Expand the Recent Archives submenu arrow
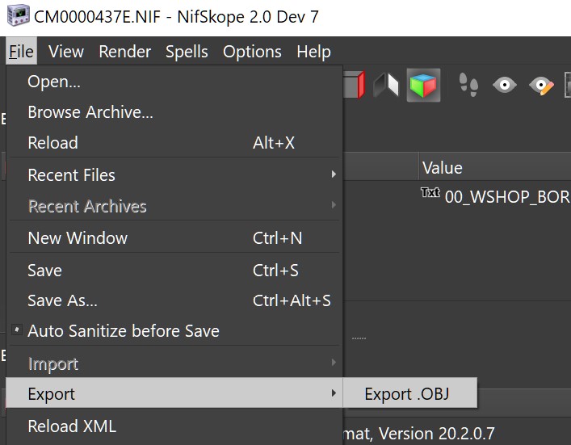The image size is (571, 445). tap(333, 206)
